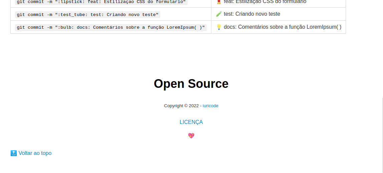383x173 pixels.
Task: Click the Voltar ao topo link
Action: [35, 153]
